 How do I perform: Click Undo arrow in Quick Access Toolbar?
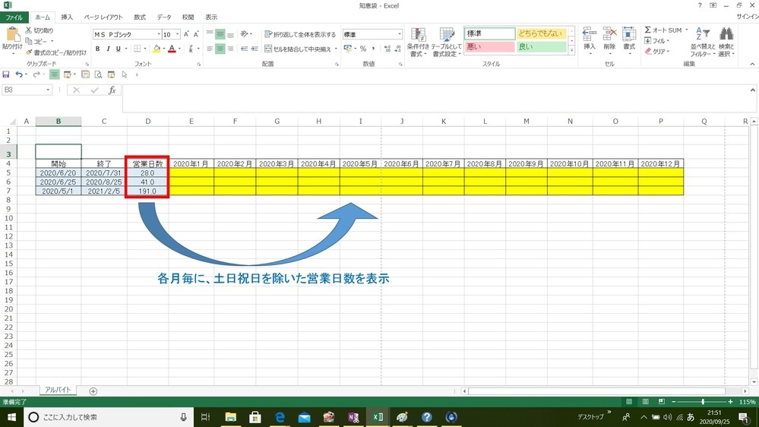pos(18,74)
